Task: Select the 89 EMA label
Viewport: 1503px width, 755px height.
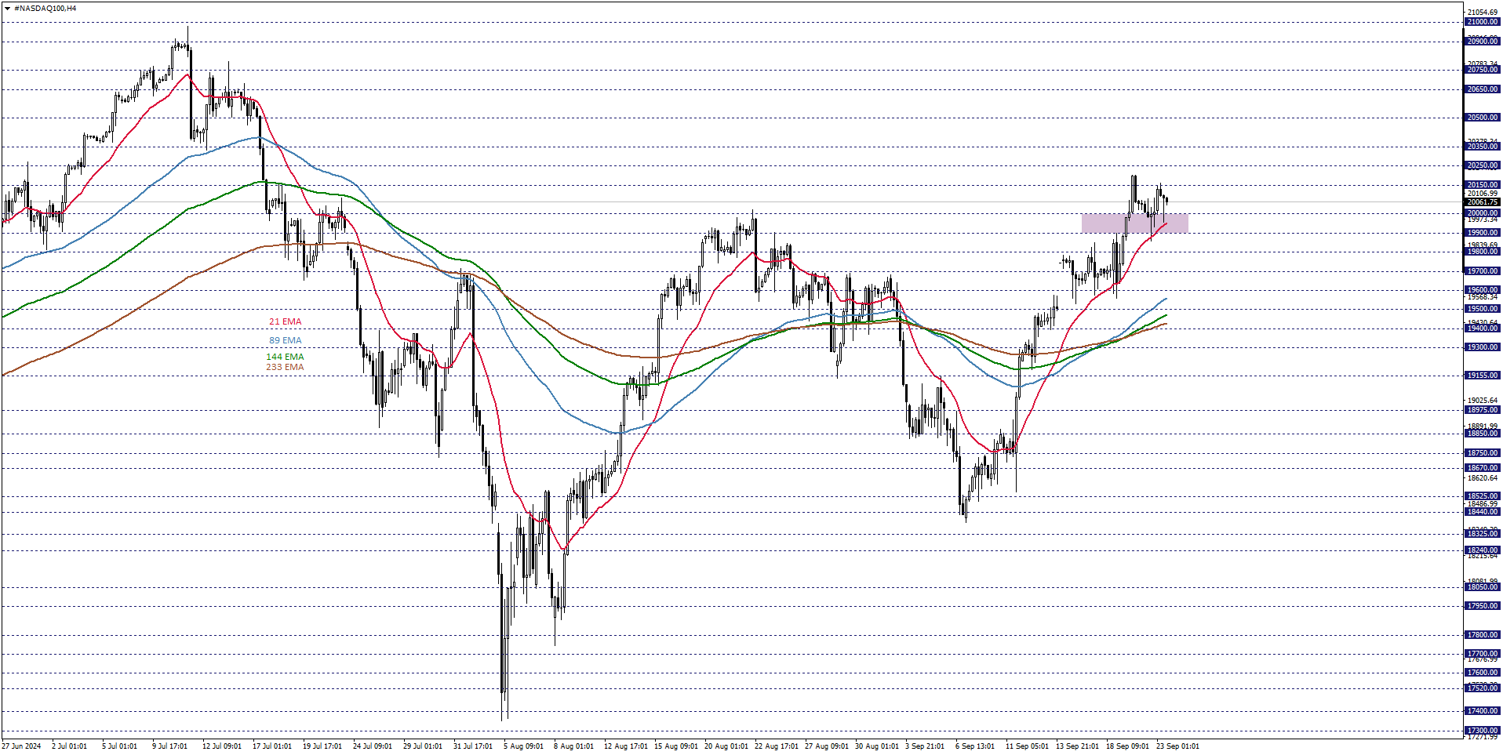Action: pyautogui.click(x=285, y=340)
